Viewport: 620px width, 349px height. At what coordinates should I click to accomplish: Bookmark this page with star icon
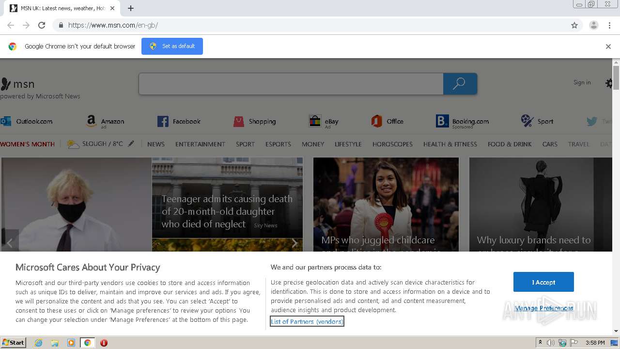[574, 25]
